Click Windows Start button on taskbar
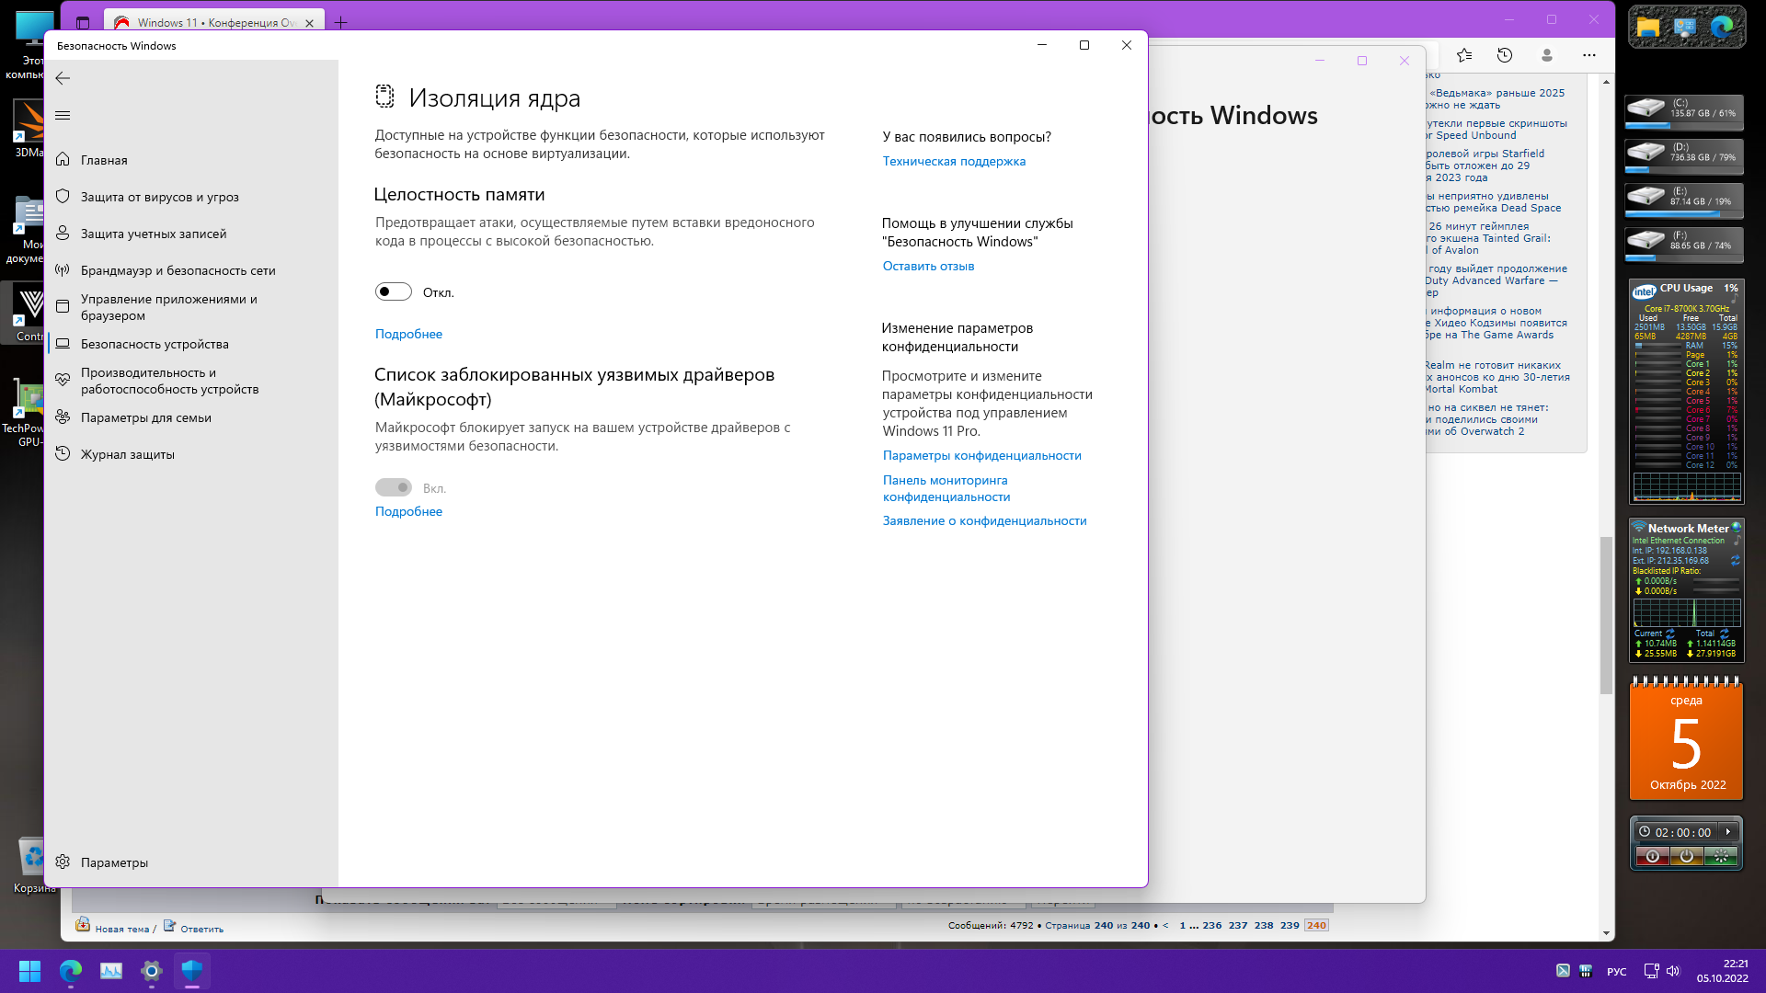Viewport: 1766px width, 993px height. click(29, 971)
